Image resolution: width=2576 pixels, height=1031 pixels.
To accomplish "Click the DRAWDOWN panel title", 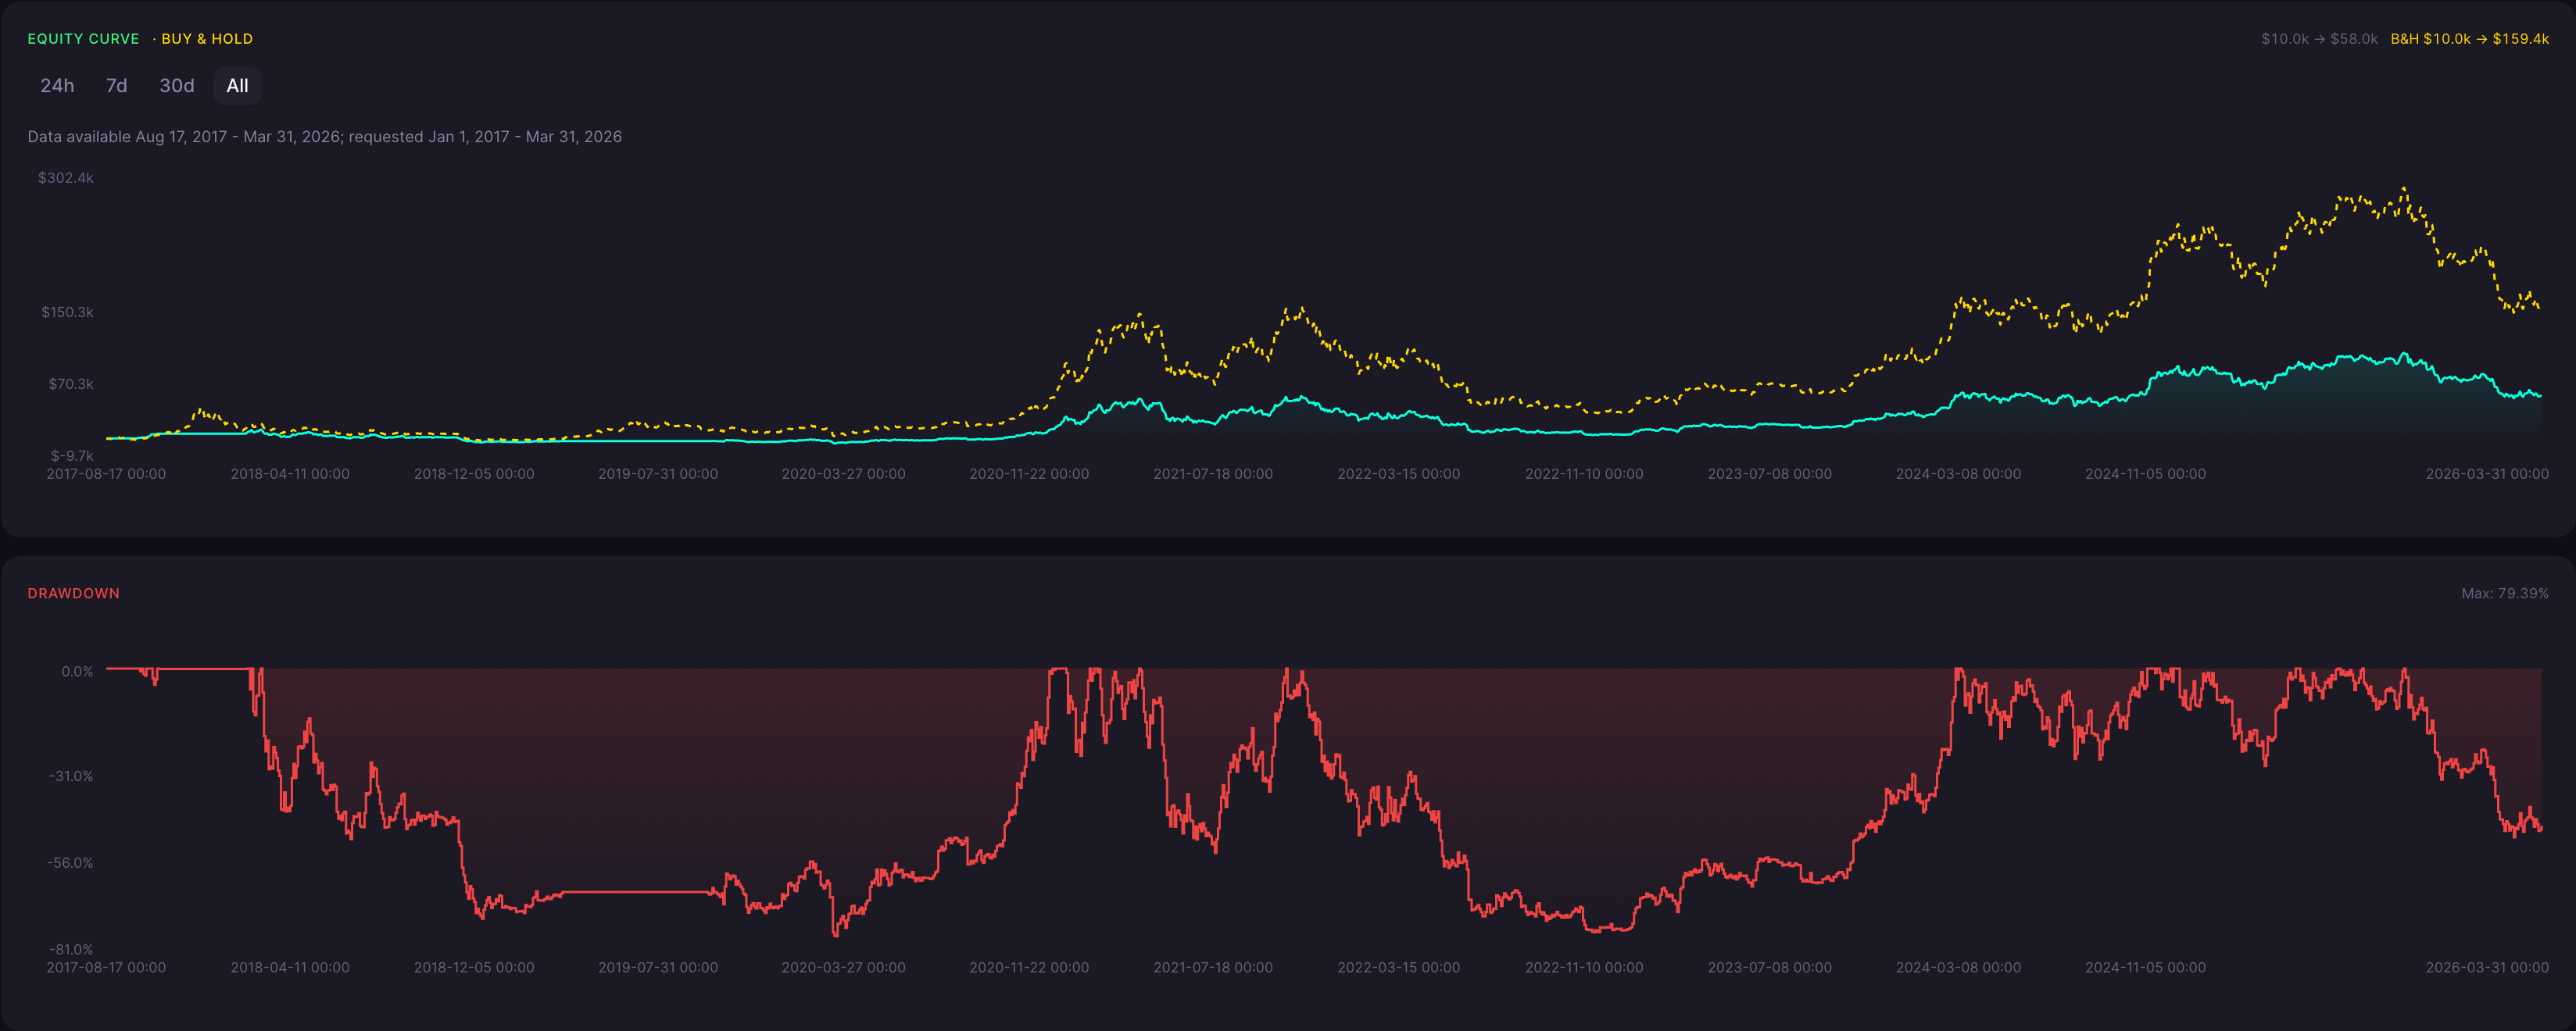I will (x=74, y=594).
